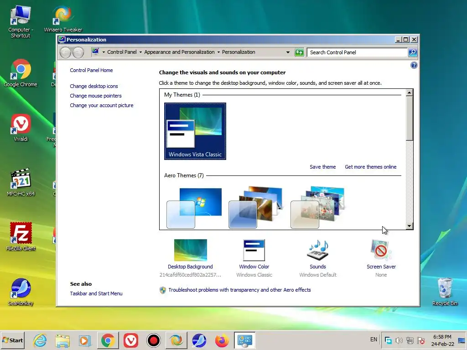
Task: Open SeaMonkey desktop icon
Action: (21, 292)
